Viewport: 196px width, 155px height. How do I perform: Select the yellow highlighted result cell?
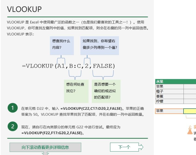pos(190,111)
